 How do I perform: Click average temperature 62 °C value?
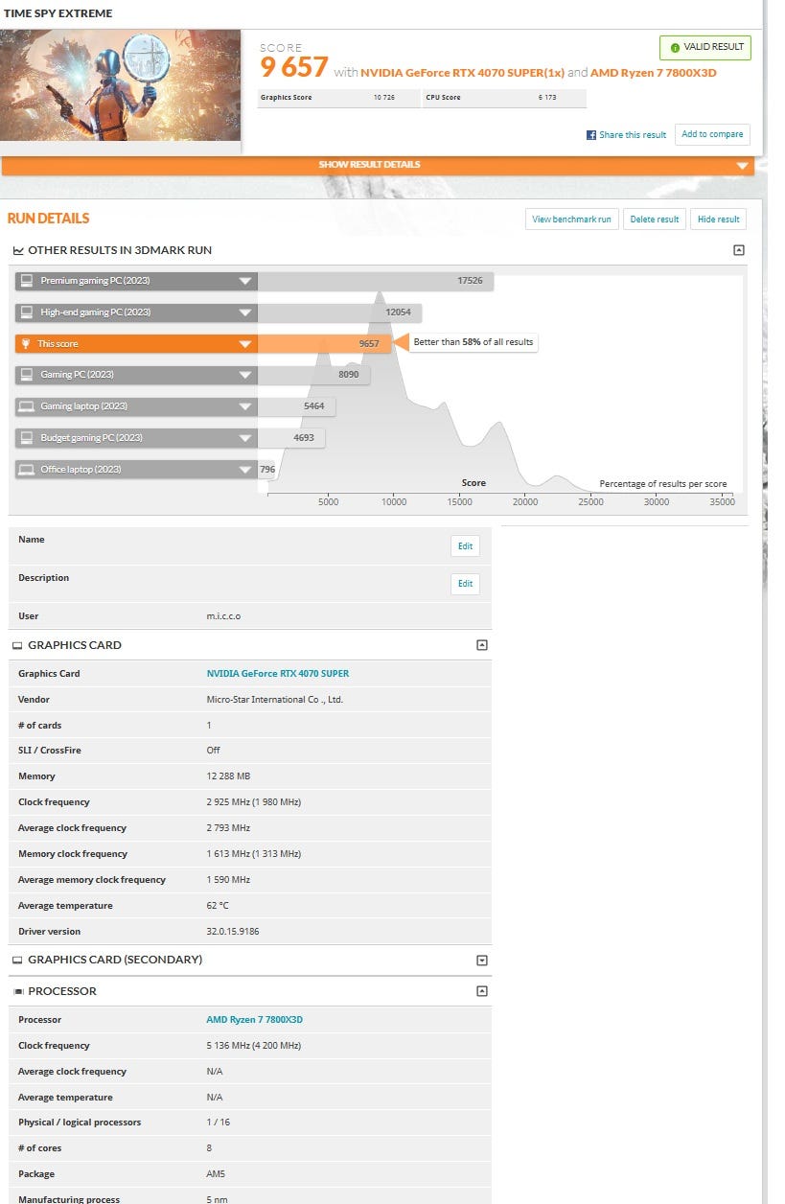[x=219, y=906]
